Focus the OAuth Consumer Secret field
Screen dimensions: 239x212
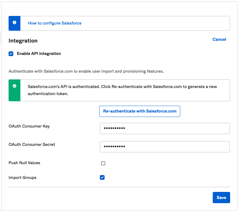[165, 147]
